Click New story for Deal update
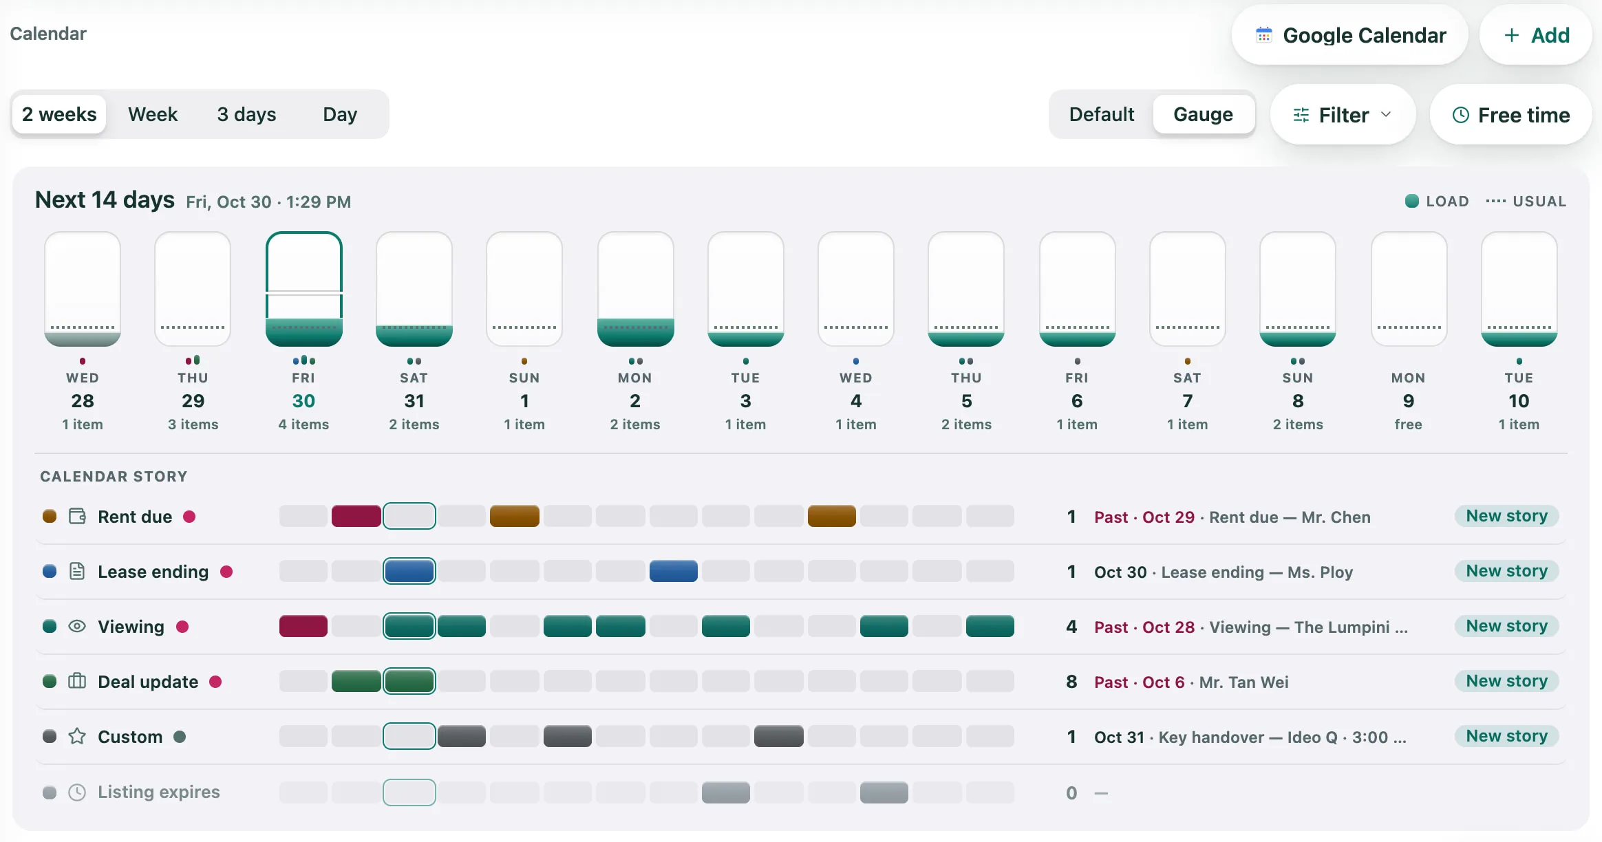The height and width of the screenshot is (842, 1602). click(x=1506, y=681)
